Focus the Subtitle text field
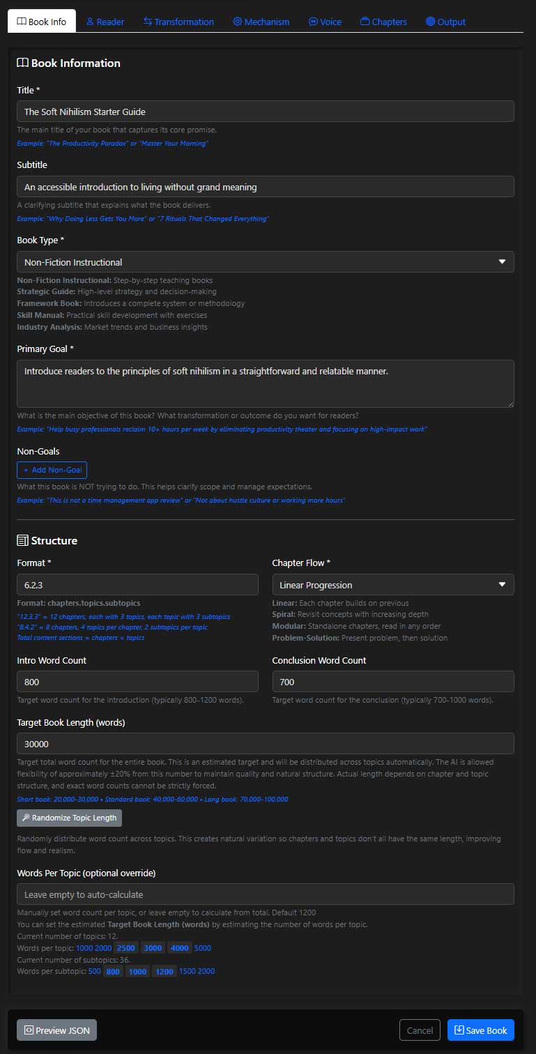 (x=265, y=187)
